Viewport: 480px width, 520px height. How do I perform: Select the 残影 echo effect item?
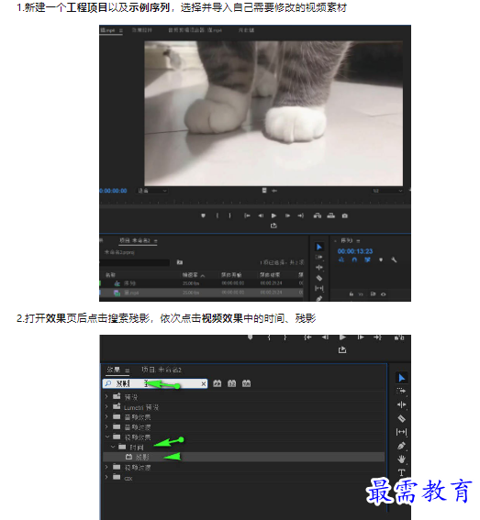(243, 457)
